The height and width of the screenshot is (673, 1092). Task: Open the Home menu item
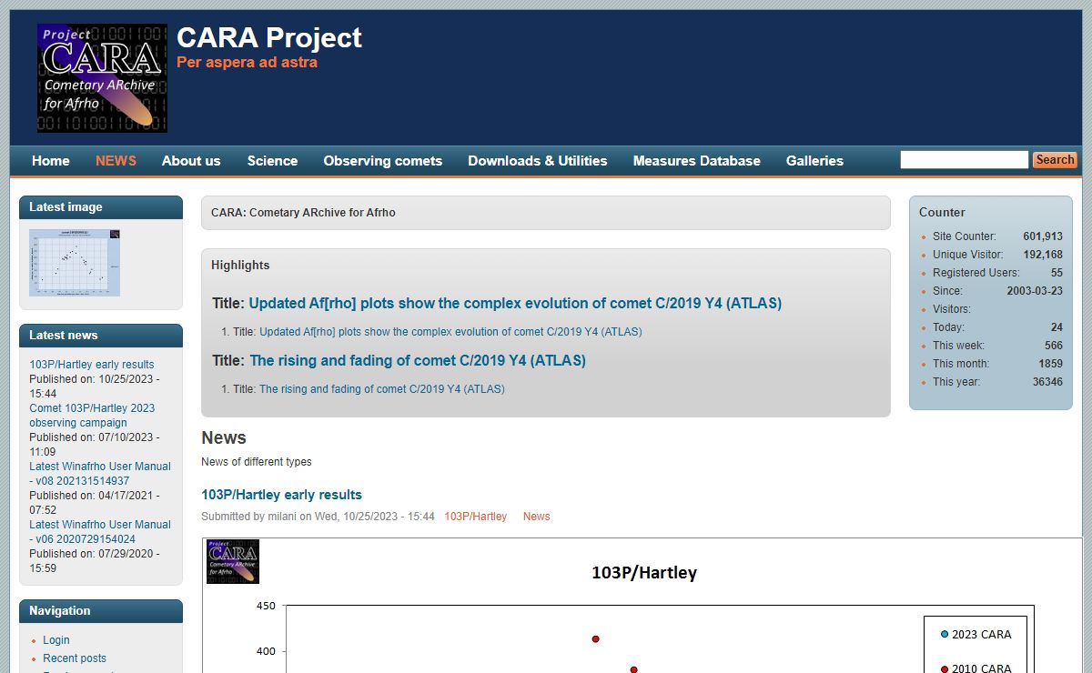(x=51, y=161)
